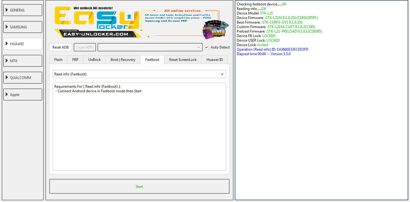Expand the MTK sidebar section
Viewport: 410px width, 202px height.
pos(23,61)
